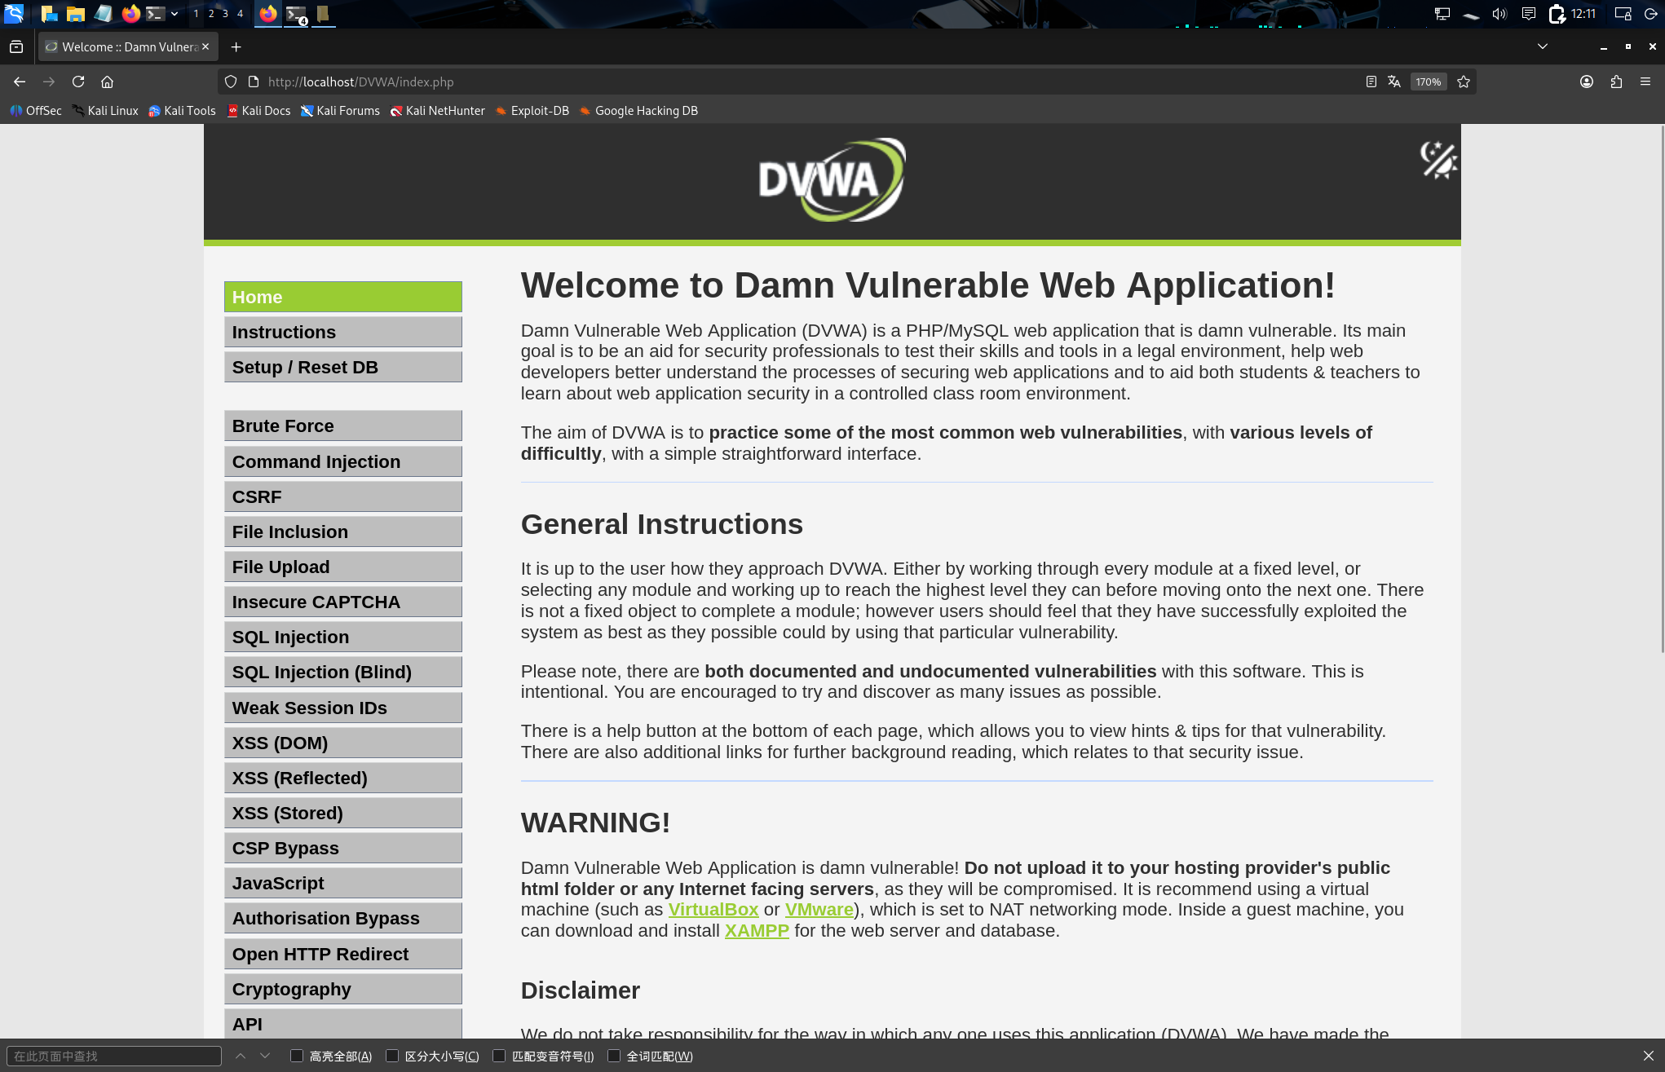This screenshot has width=1665, height=1072.
Task: Open the extensions puzzle icon
Action: (x=1616, y=82)
